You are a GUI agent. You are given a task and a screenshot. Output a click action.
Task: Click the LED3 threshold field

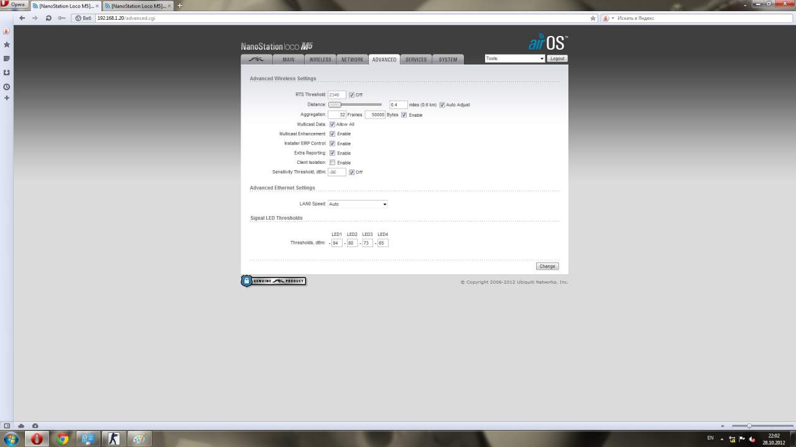[x=368, y=243]
